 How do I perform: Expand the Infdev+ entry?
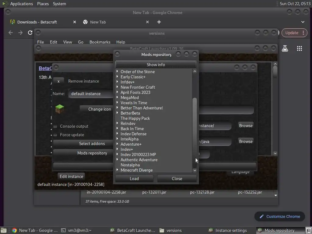(117, 82)
